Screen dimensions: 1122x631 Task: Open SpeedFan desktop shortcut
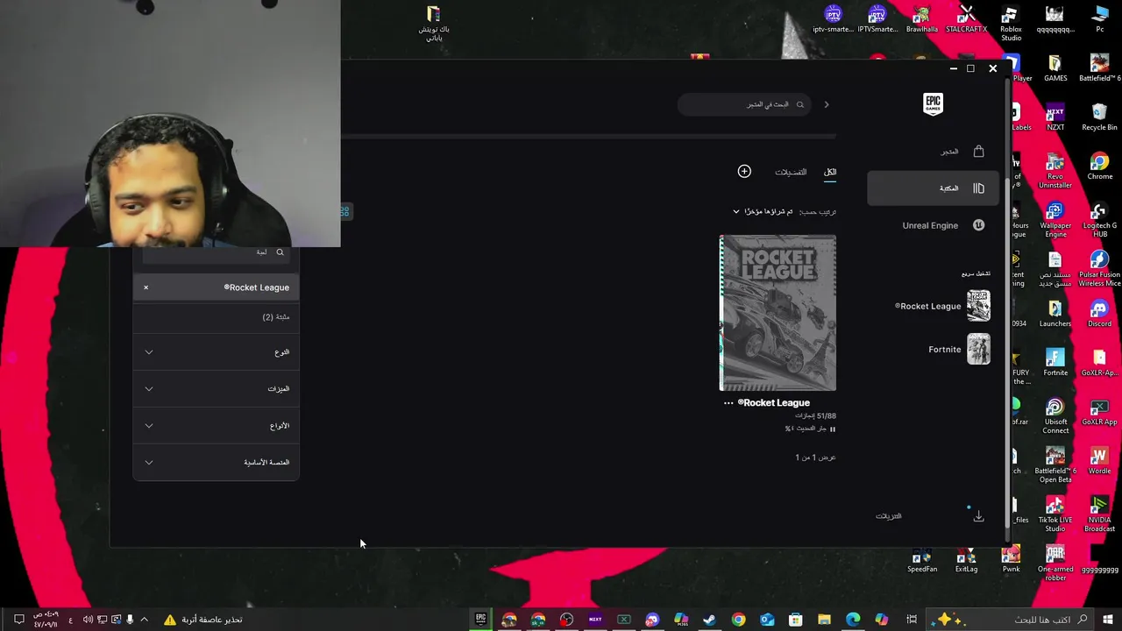point(922,560)
